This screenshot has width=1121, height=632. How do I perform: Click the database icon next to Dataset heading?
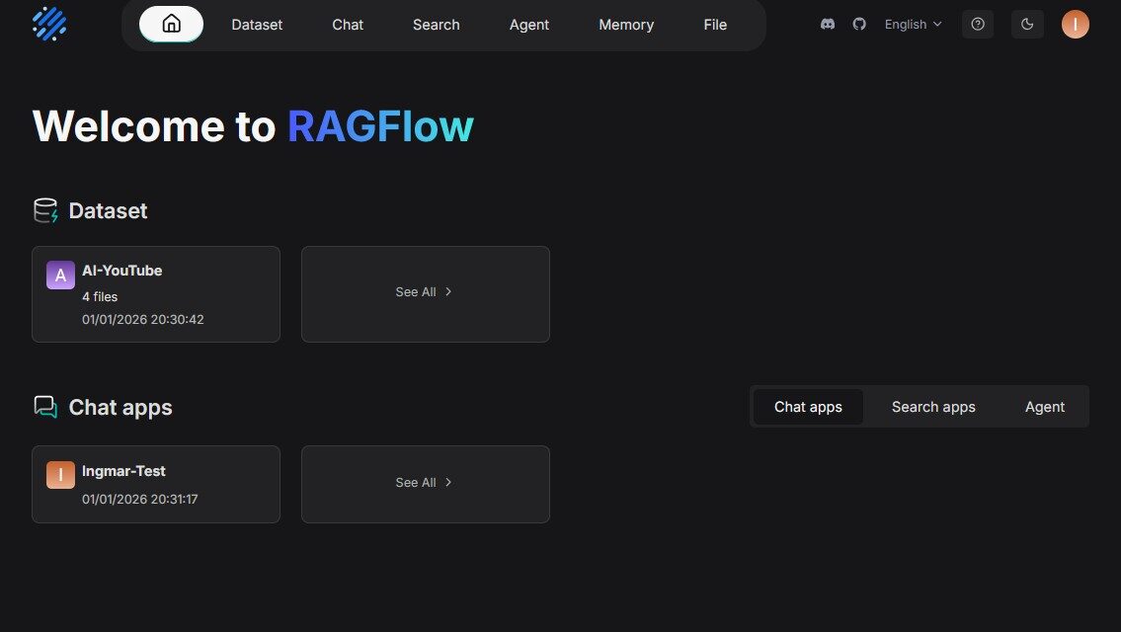[x=44, y=209]
